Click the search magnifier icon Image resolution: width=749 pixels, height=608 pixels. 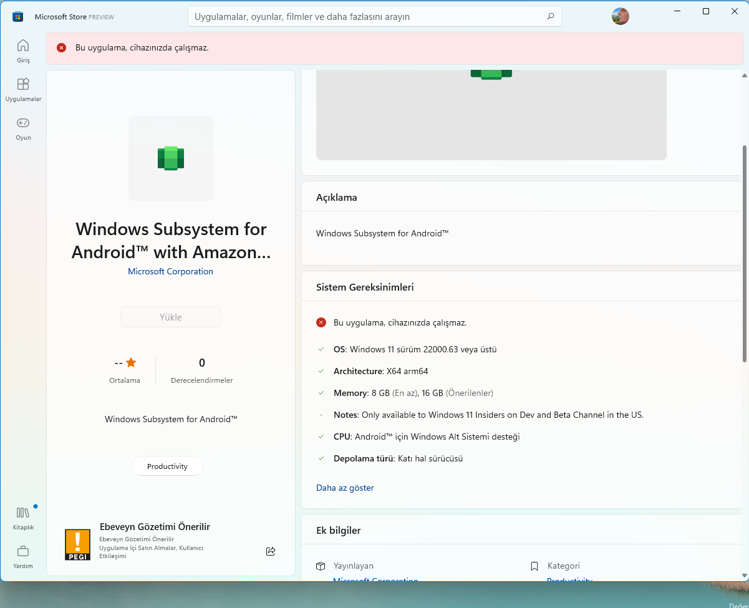pyautogui.click(x=550, y=17)
